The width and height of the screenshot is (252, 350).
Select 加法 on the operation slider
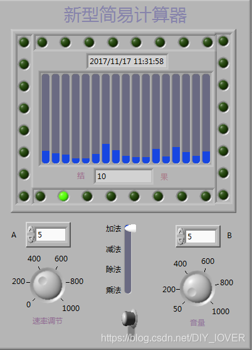(113, 229)
